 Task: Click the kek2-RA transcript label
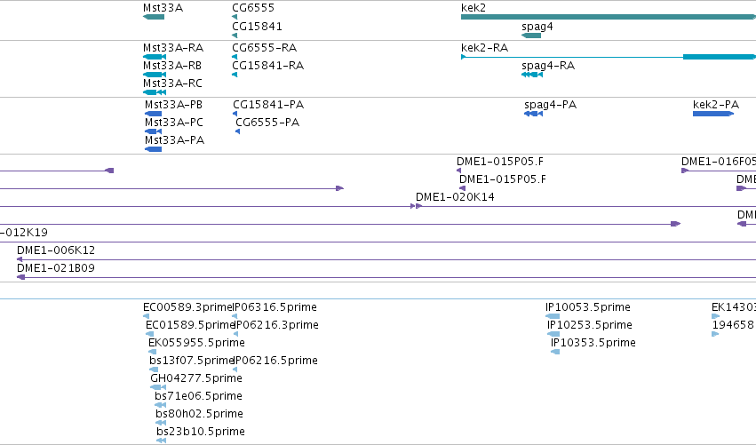pos(484,48)
